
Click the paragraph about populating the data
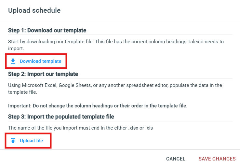coord(115,89)
